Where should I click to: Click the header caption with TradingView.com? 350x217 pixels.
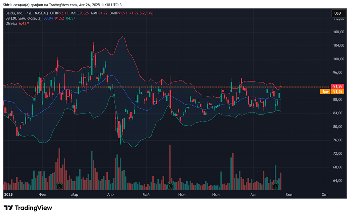(62, 5)
